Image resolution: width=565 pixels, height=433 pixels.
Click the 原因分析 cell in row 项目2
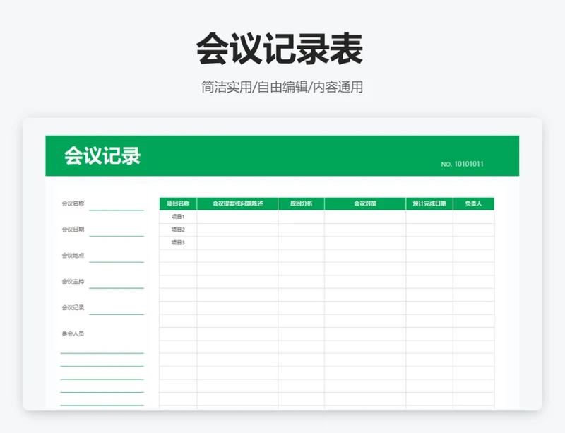coord(302,230)
